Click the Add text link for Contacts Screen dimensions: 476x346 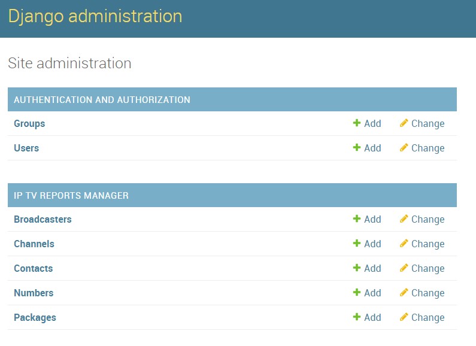click(372, 269)
